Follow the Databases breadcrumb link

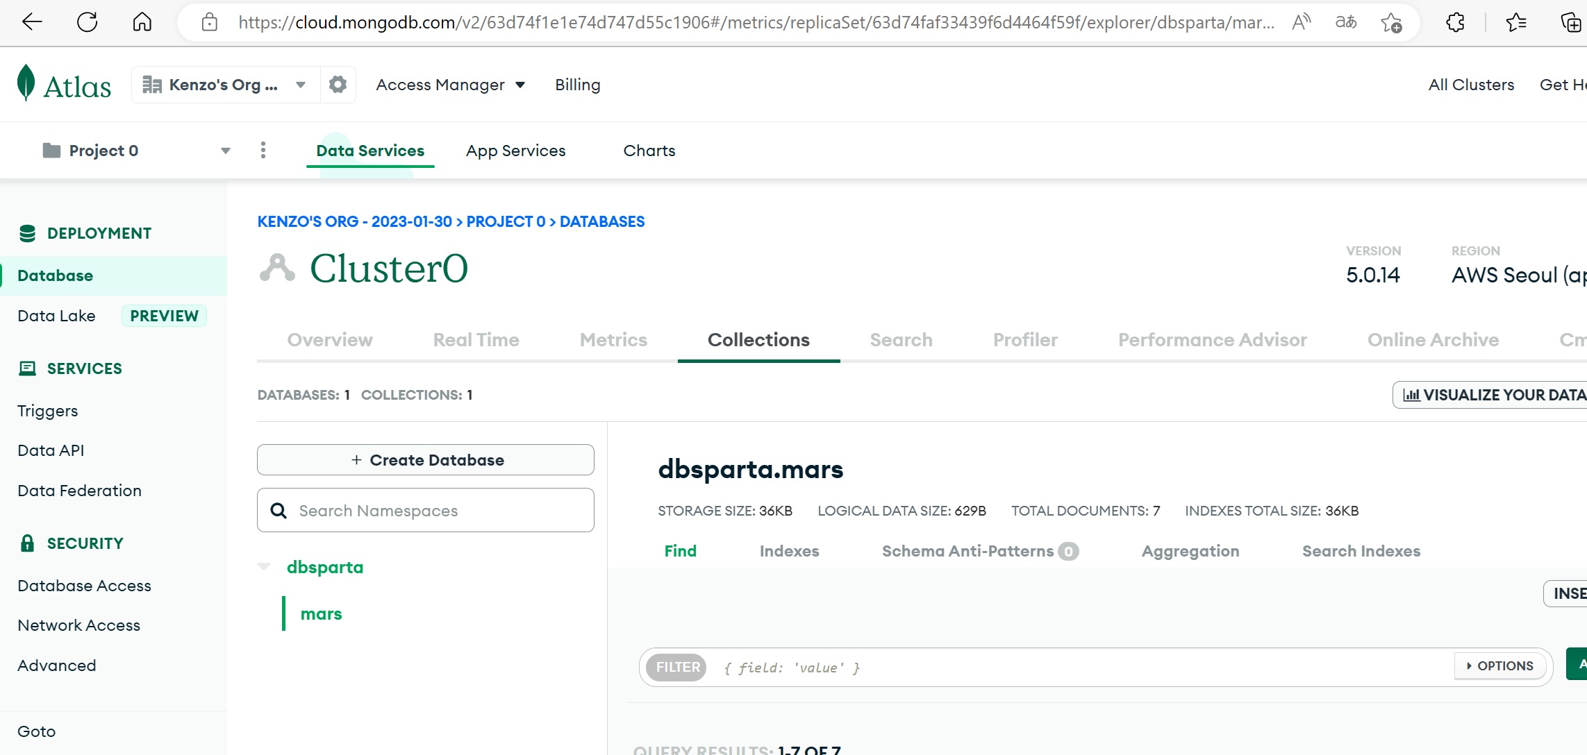coord(602,221)
